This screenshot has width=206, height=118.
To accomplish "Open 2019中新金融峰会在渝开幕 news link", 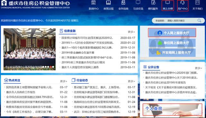I will (x=78, y=52).
